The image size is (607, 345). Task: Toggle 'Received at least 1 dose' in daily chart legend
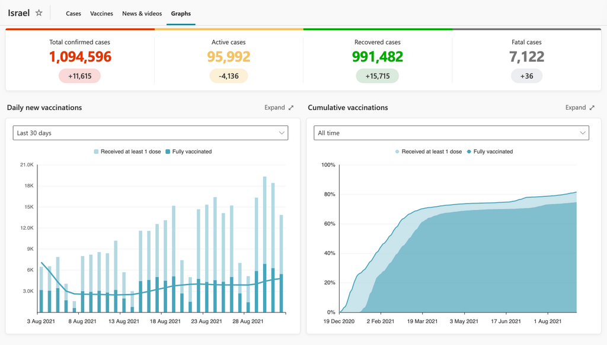click(127, 151)
